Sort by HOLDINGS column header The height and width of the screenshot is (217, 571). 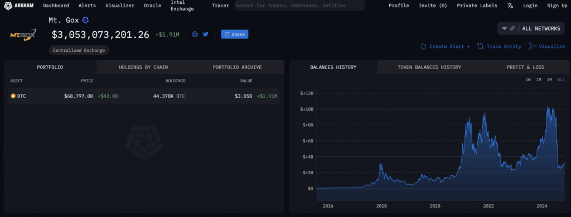176,81
